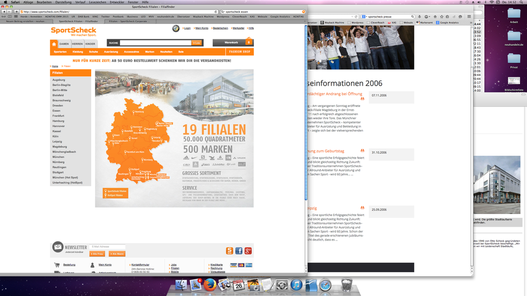527x296 pixels.
Task: Open the Facebook social icon
Action: pos(238,251)
